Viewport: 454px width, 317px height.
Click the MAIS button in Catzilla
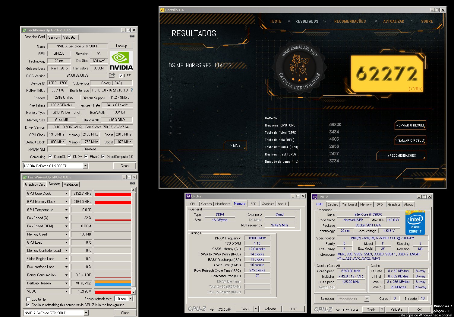(x=235, y=145)
